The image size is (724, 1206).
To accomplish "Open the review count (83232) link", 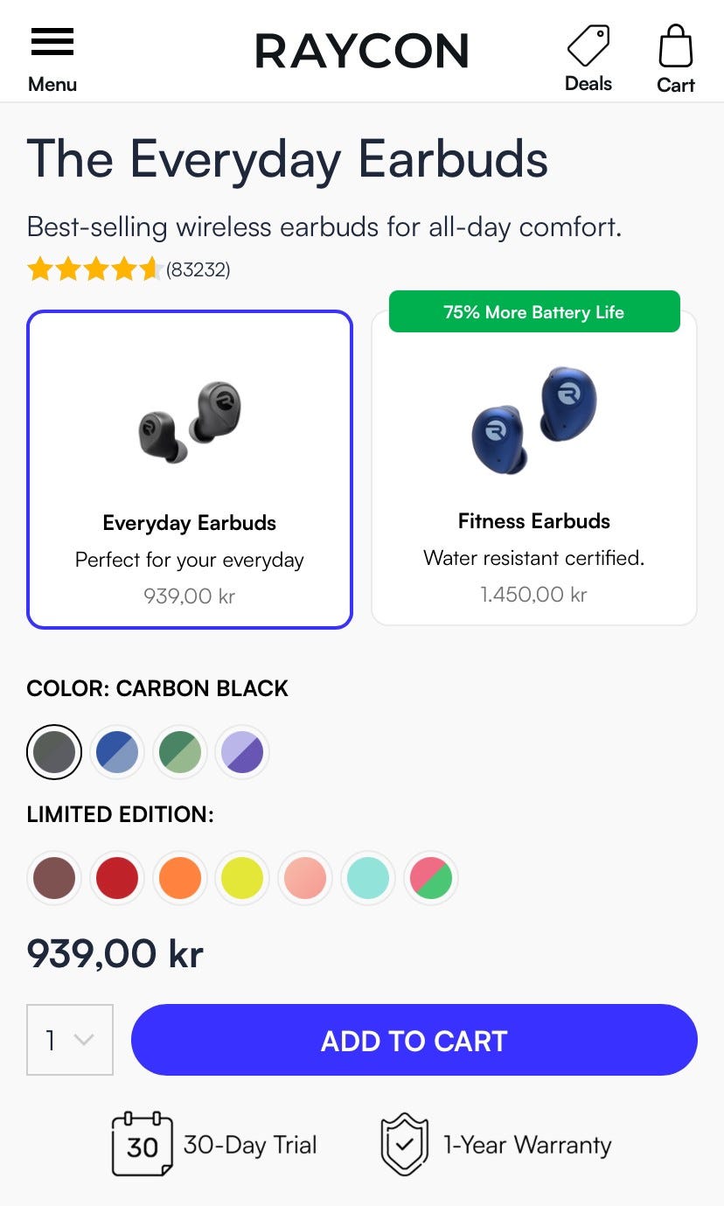I will [x=198, y=269].
